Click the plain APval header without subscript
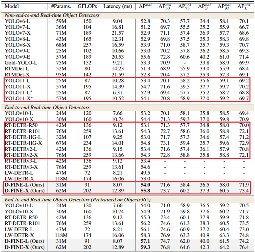 tap(145, 6)
